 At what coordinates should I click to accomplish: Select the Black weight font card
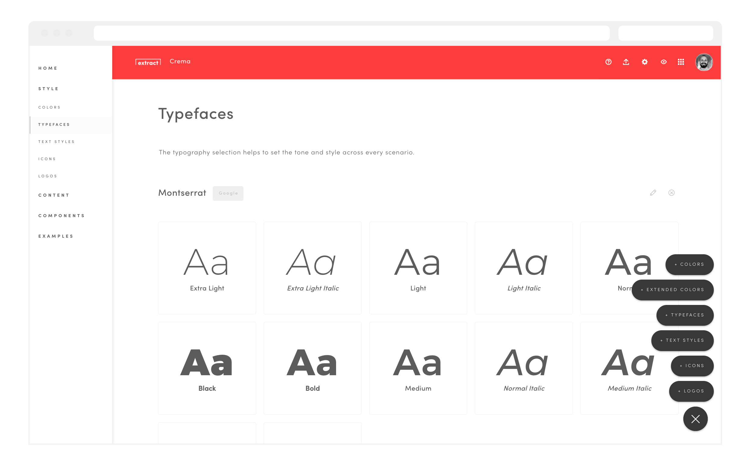point(207,368)
